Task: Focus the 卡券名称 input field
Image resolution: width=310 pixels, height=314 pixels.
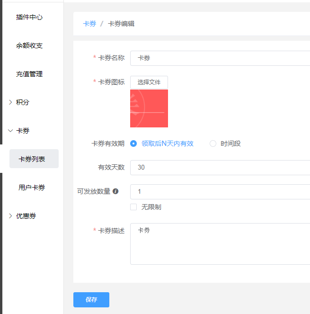Action: tap(220, 58)
